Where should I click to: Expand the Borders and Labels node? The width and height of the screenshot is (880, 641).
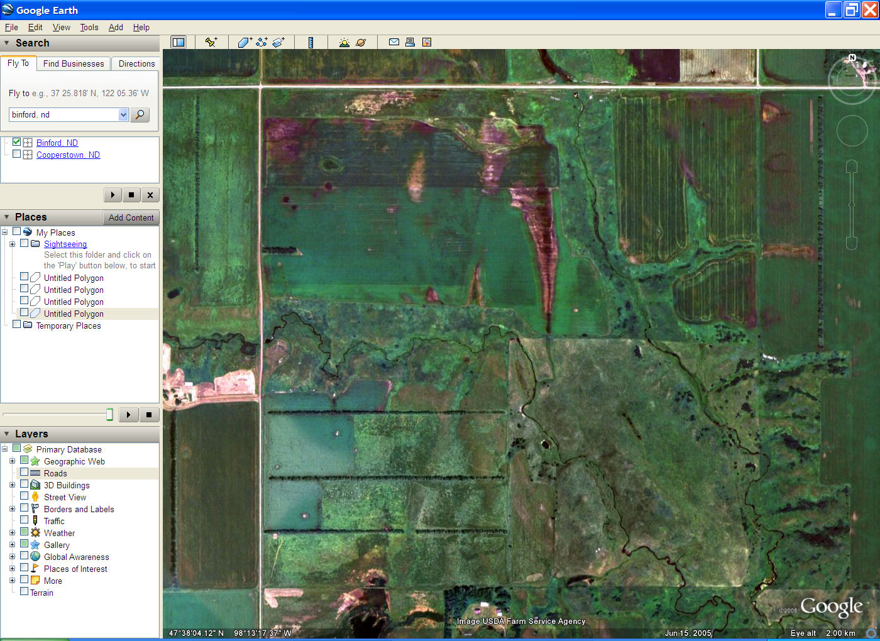(13, 509)
